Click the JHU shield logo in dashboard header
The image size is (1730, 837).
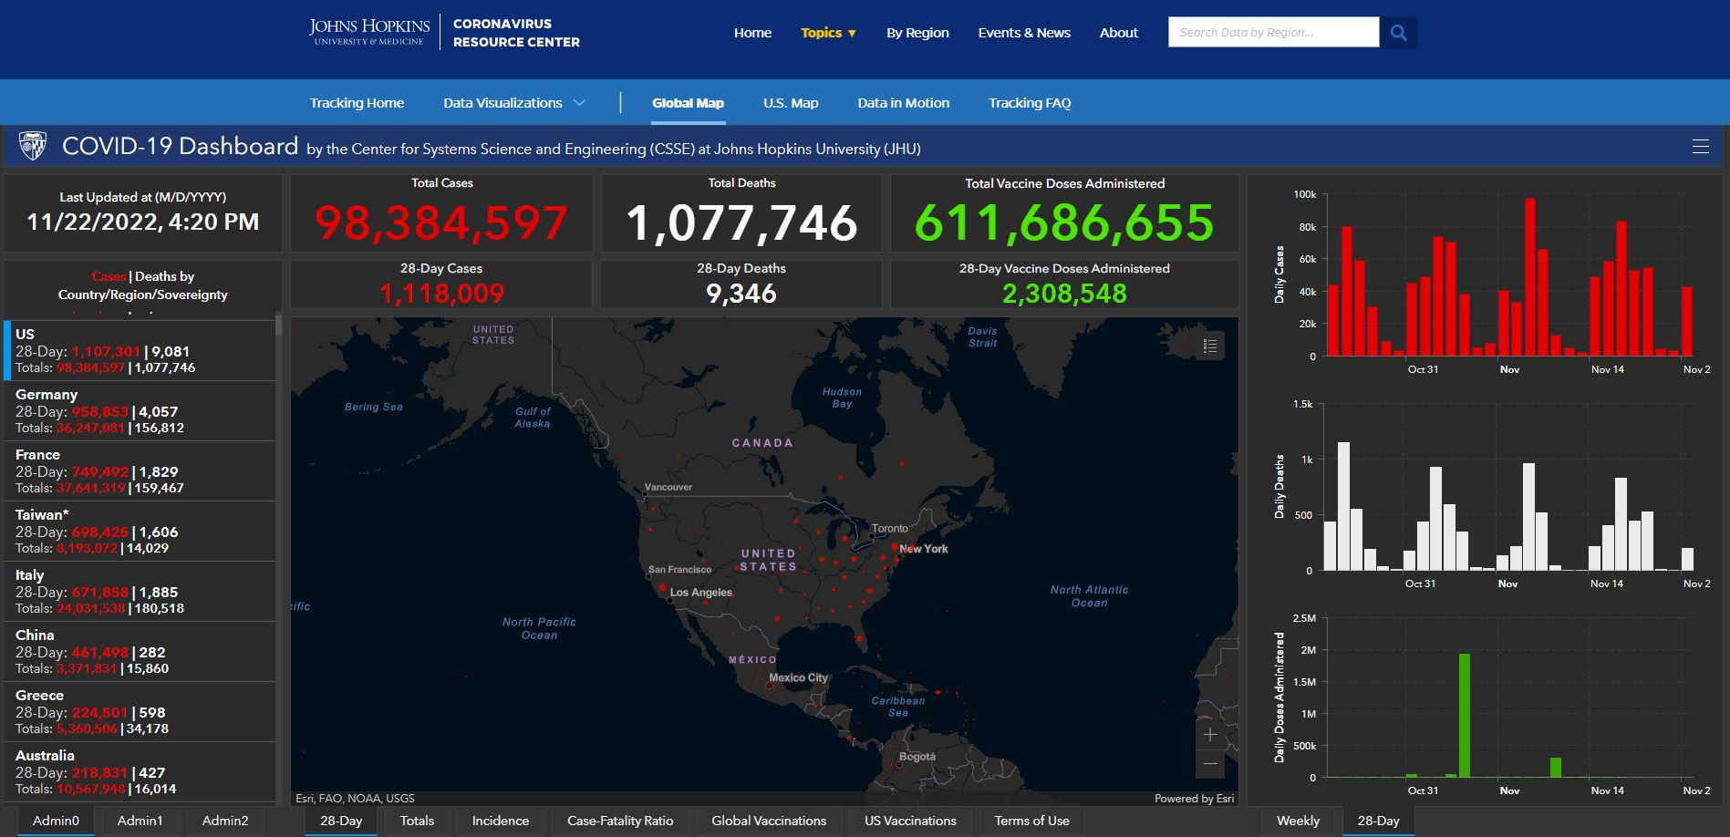click(x=33, y=146)
